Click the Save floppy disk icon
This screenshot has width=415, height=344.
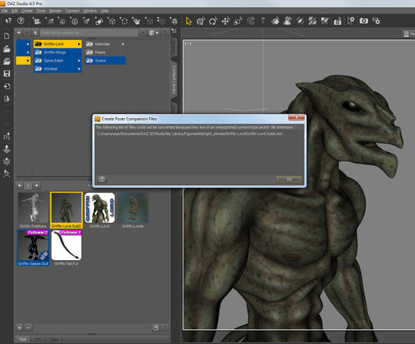(7, 73)
